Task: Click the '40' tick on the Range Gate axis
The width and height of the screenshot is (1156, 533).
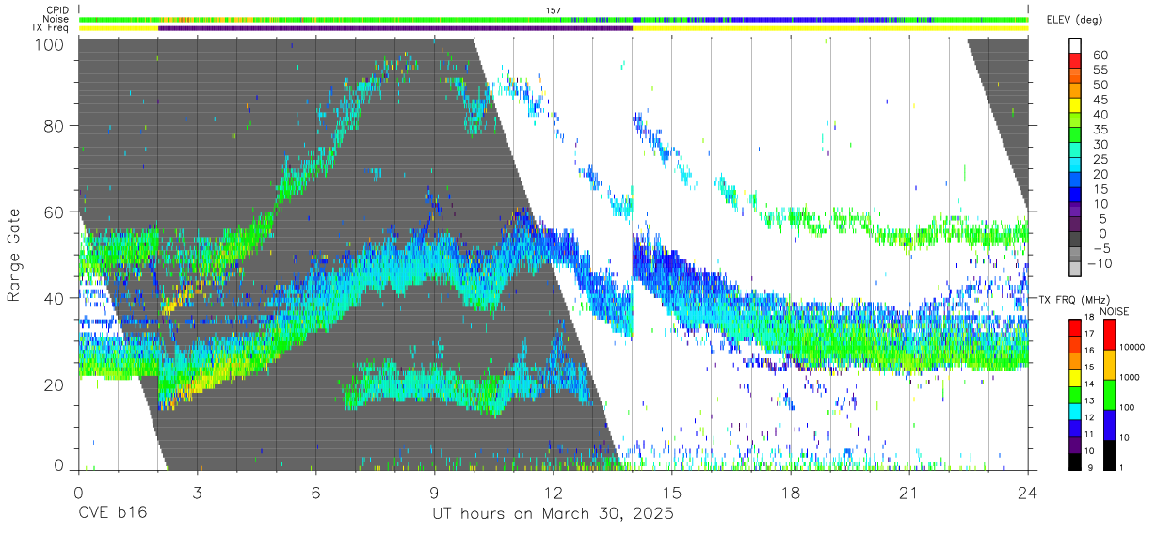Action: [53, 298]
